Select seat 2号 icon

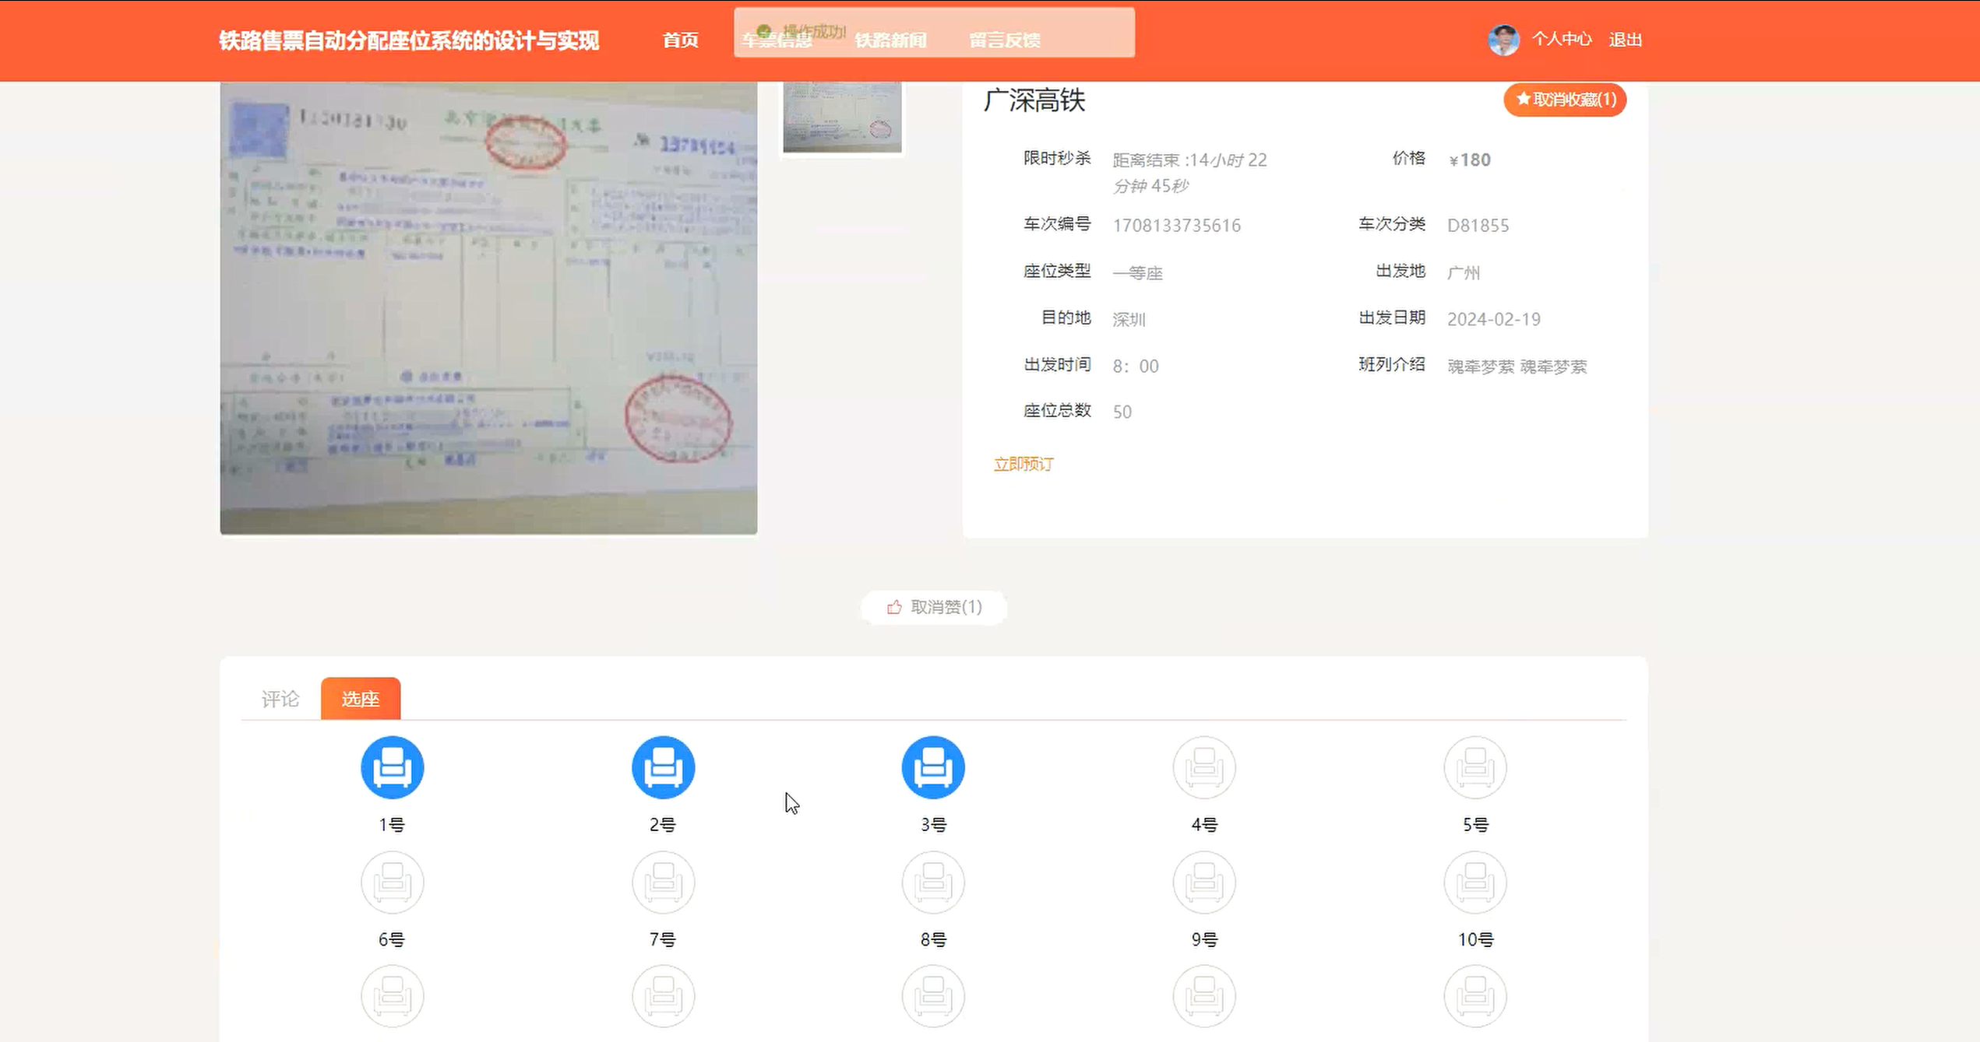tap(663, 767)
